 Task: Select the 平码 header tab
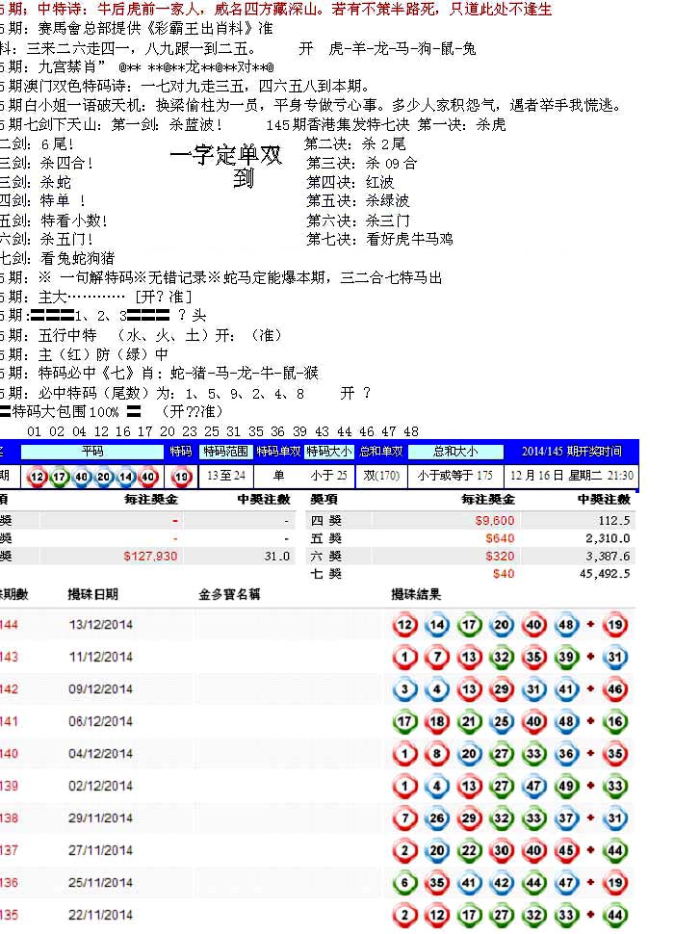point(92,451)
